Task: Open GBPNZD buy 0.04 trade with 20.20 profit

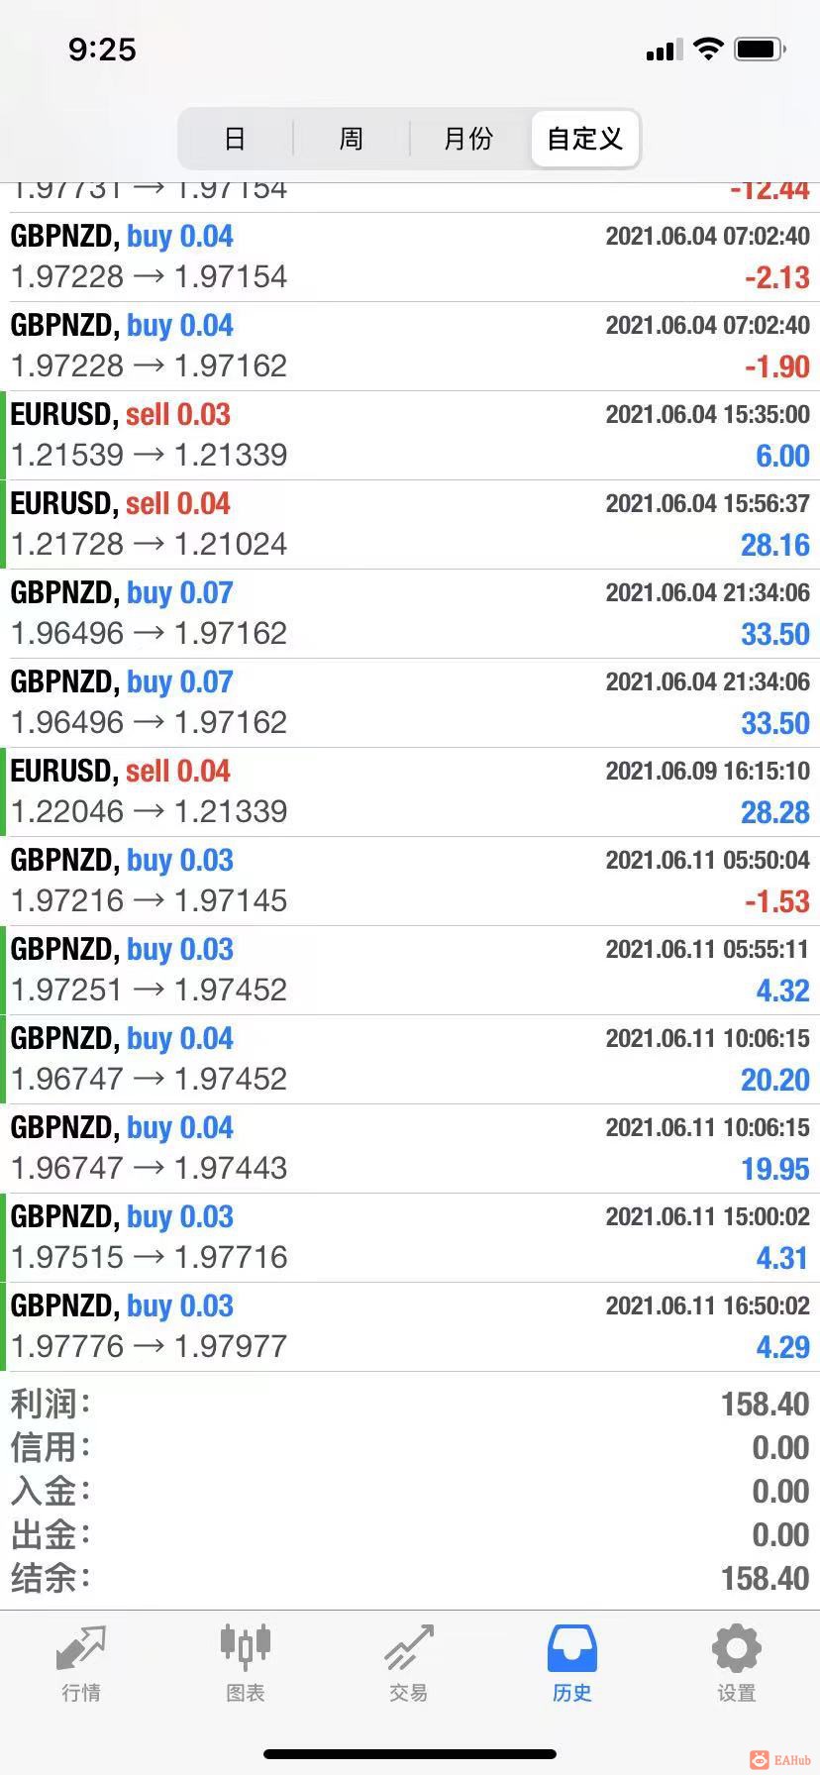Action: tap(410, 1060)
